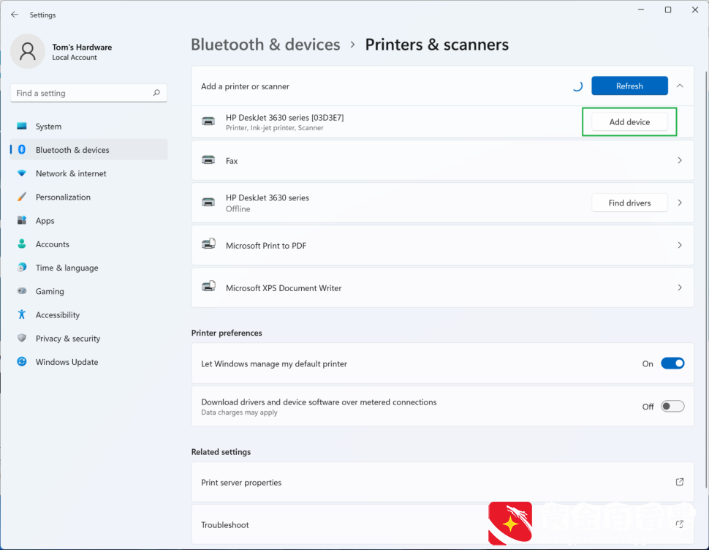Click the Find a setting field
The height and width of the screenshot is (550, 709).
(88, 93)
